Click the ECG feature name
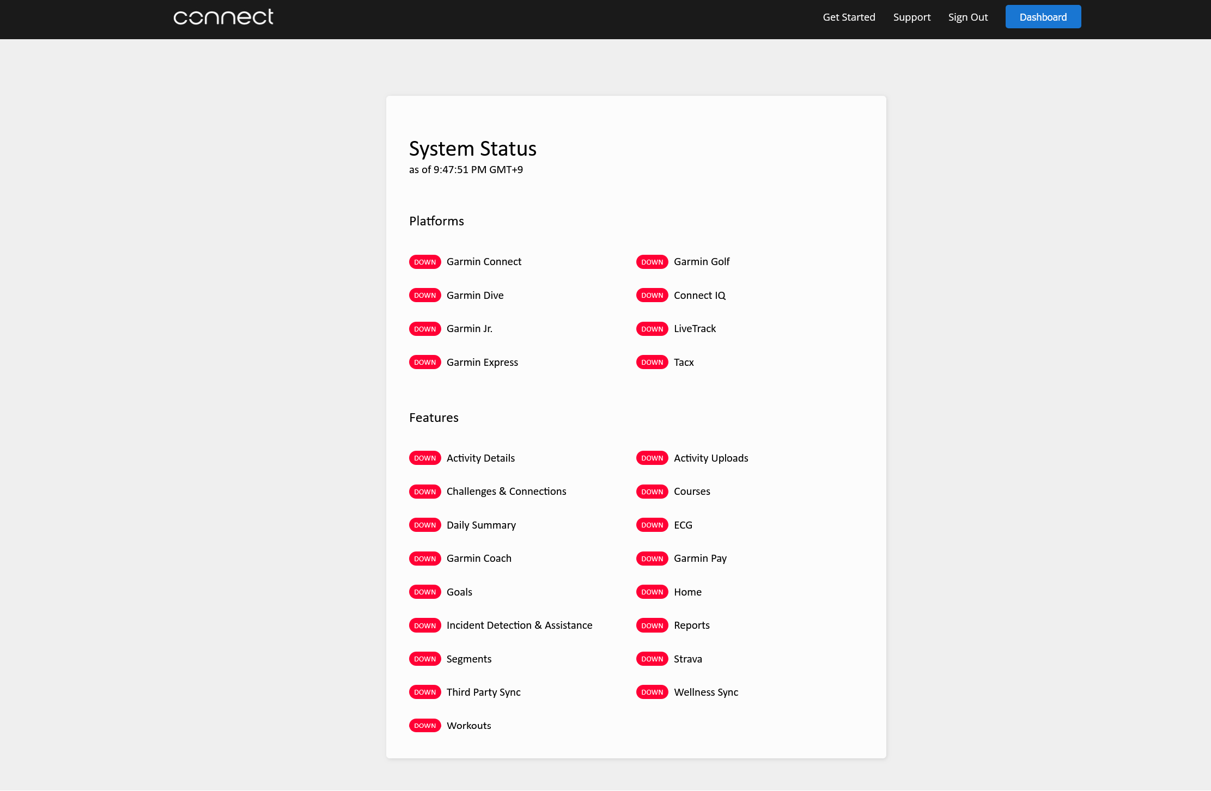The image size is (1211, 791). (683, 525)
